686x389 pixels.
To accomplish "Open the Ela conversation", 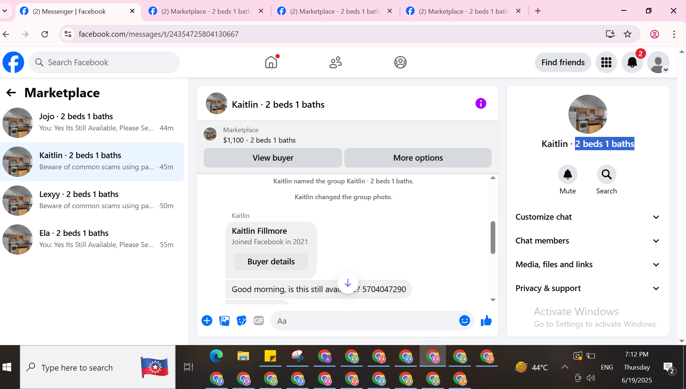I will [x=92, y=240].
